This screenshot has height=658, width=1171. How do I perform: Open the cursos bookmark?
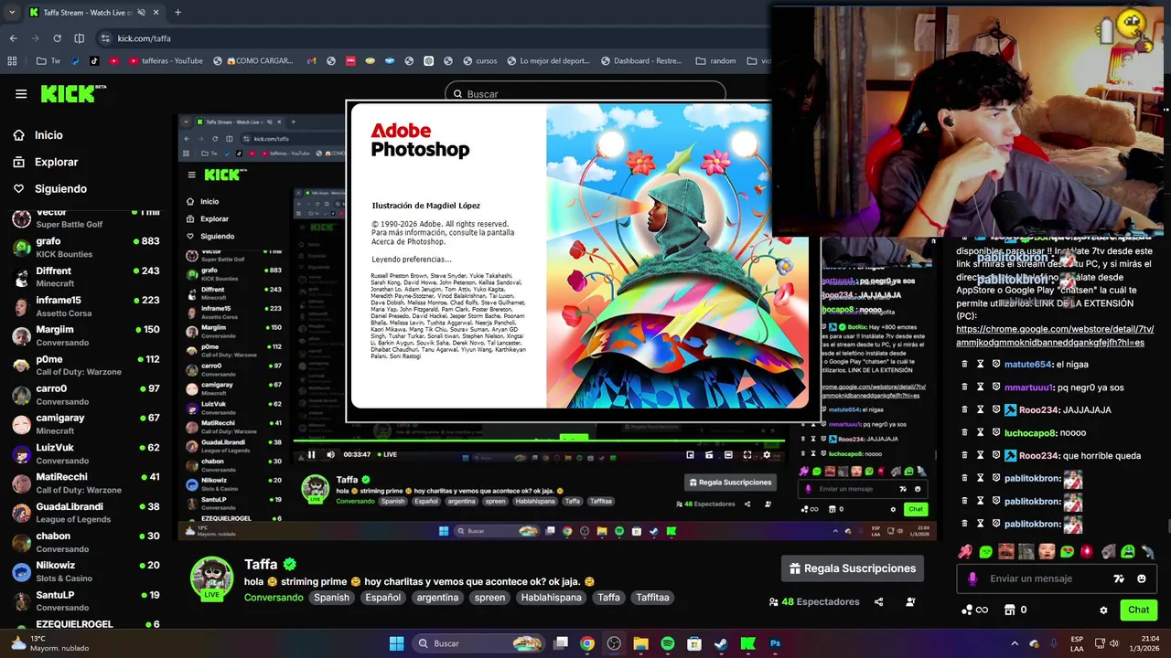click(478, 61)
